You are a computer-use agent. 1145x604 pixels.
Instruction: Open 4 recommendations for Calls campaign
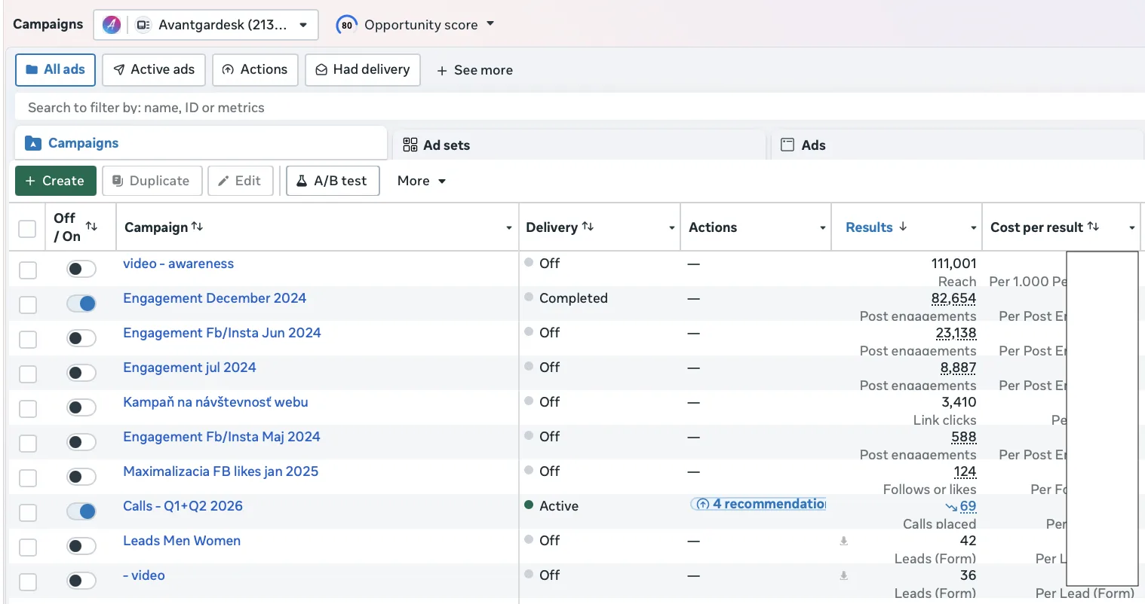[x=759, y=504]
